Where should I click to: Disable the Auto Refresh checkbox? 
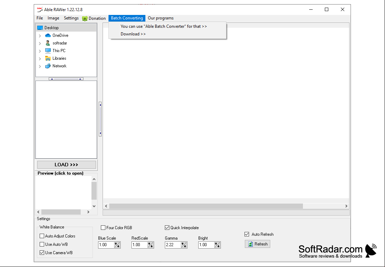coord(247,234)
